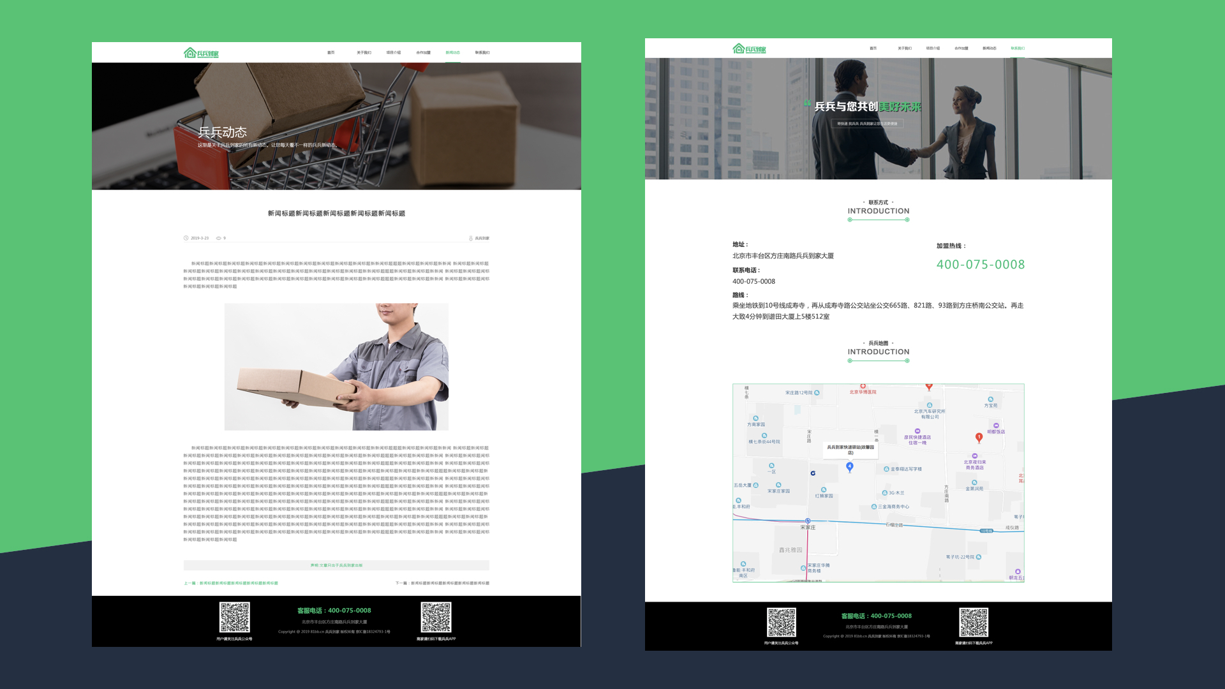Click the eye views icon in article meta
The height and width of the screenshot is (689, 1225).
click(218, 238)
